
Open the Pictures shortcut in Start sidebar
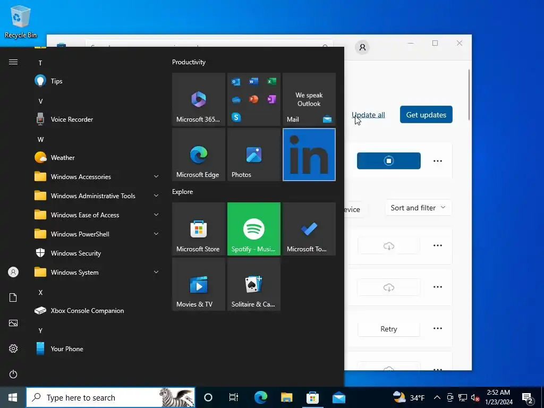(13, 323)
